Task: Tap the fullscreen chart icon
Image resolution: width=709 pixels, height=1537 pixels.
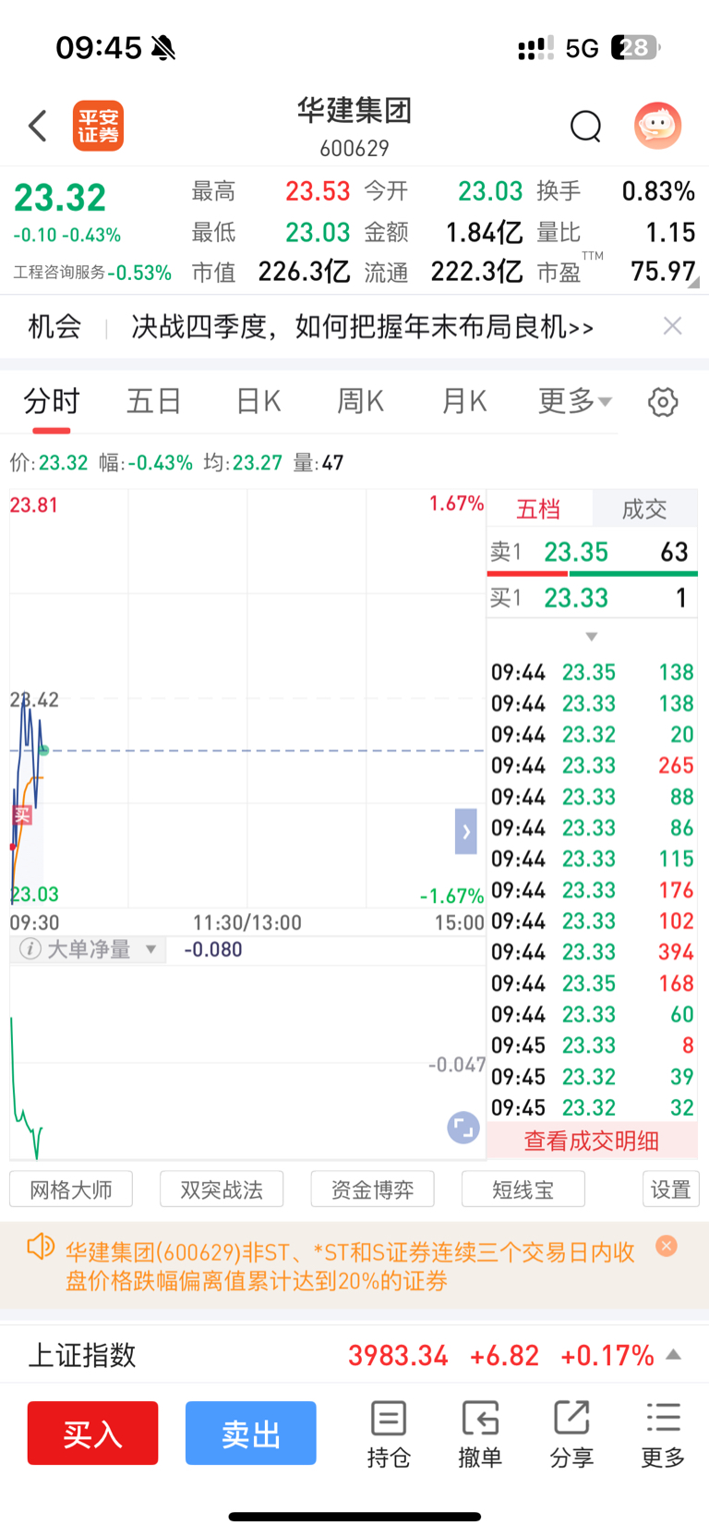Action: [463, 1128]
